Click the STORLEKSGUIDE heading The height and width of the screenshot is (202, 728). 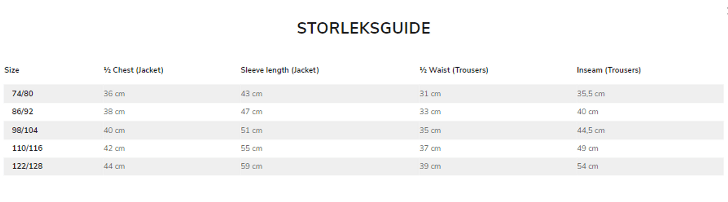tap(364, 29)
